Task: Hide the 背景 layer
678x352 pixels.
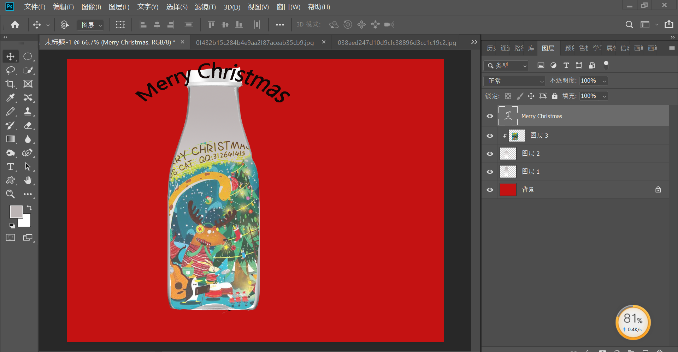Action: click(x=490, y=190)
